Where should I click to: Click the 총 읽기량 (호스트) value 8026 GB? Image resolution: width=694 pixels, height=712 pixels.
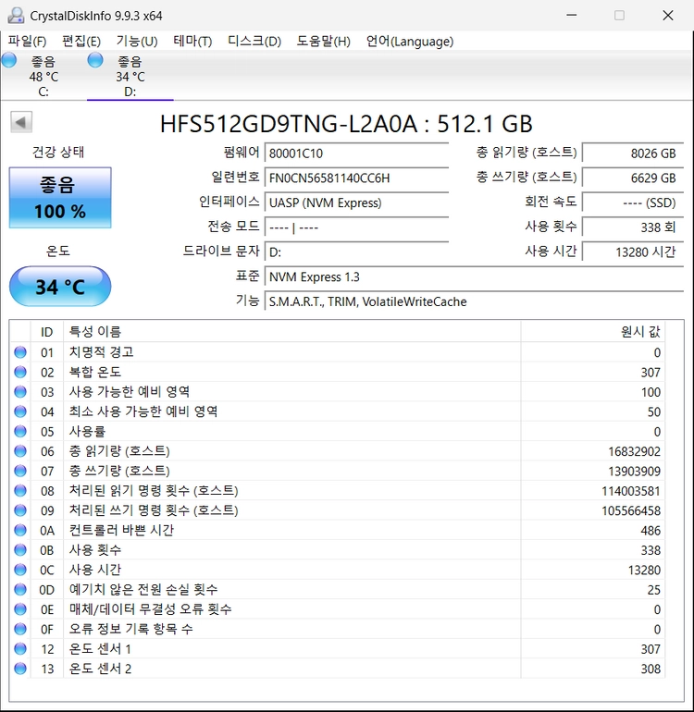[633, 153]
